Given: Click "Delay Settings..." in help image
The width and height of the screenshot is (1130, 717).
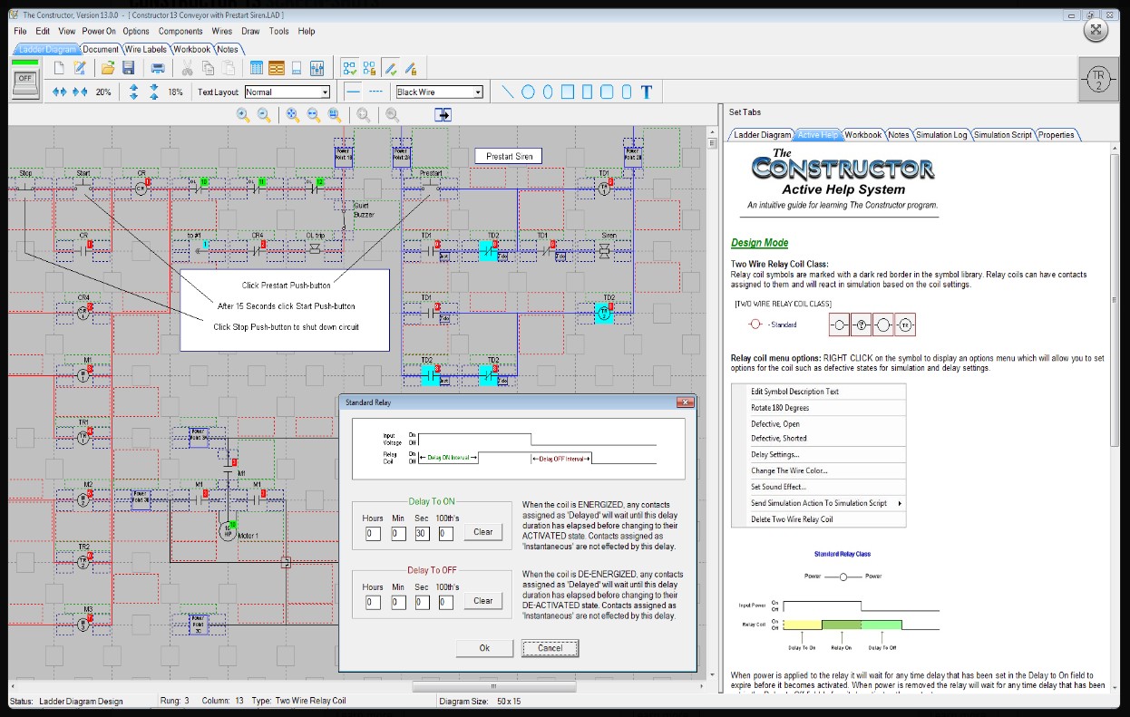Looking at the screenshot, I should click(774, 454).
